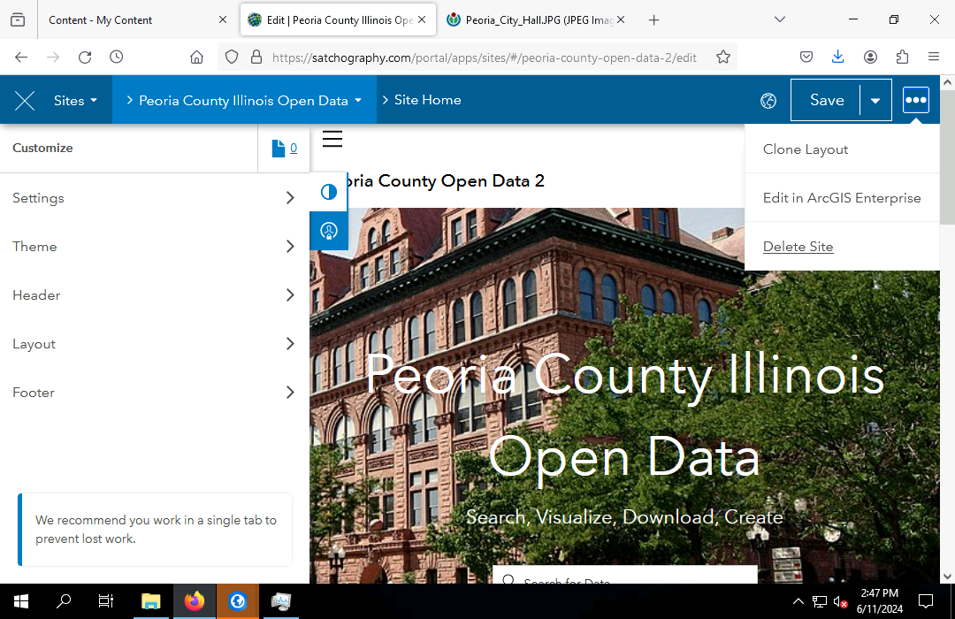The width and height of the screenshot is (955, 619).
Task: Click the Save button
Action: click(x=826, y=101)
